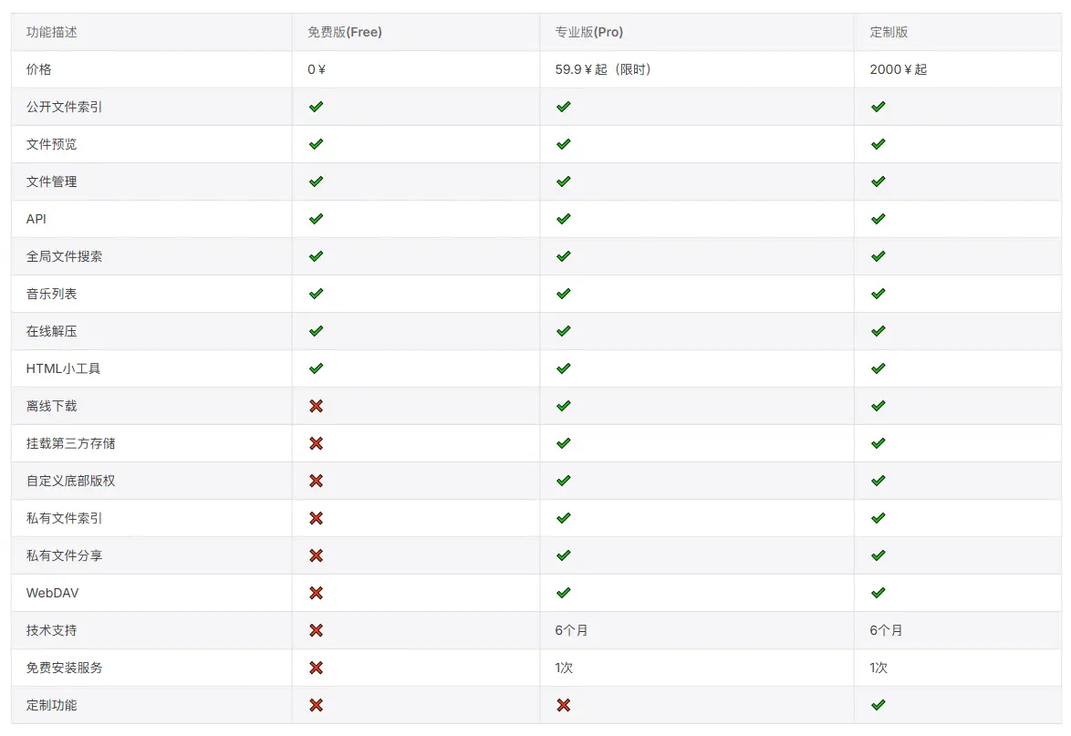Viewport: 1071px width, 736px height.
Task: Click the red cross for 定制功能 in Pro column
Action: tap(563, 705)
